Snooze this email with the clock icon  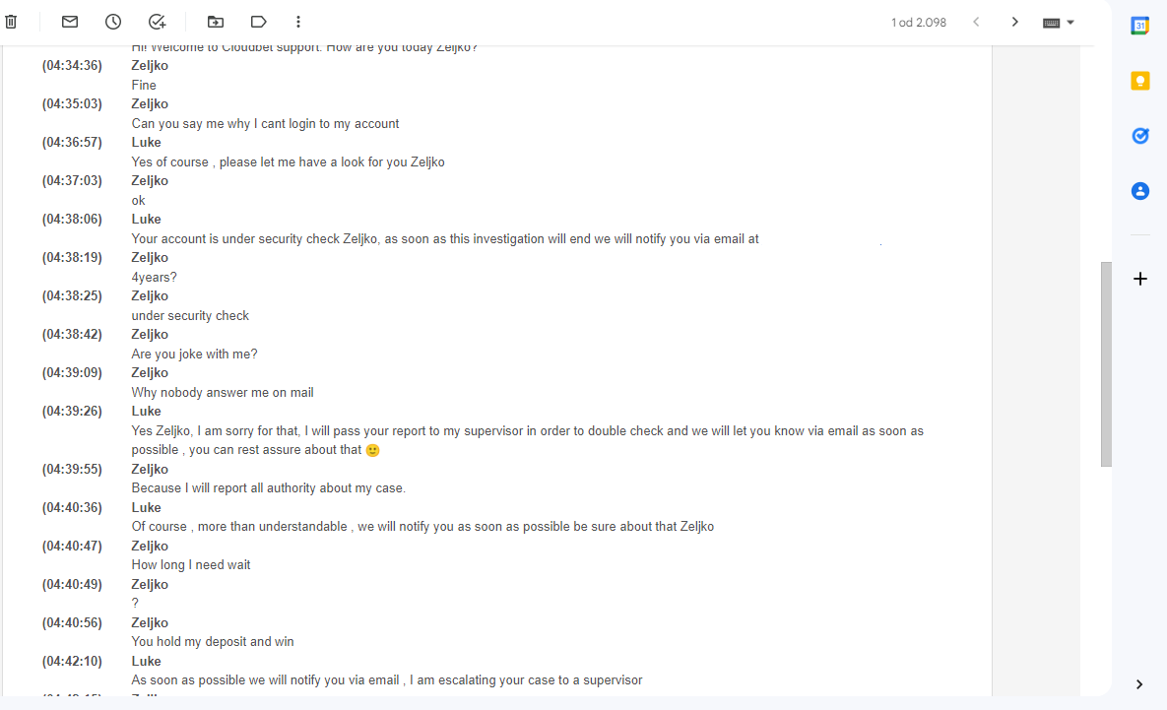pyautogui.click(x=113, y=22)
